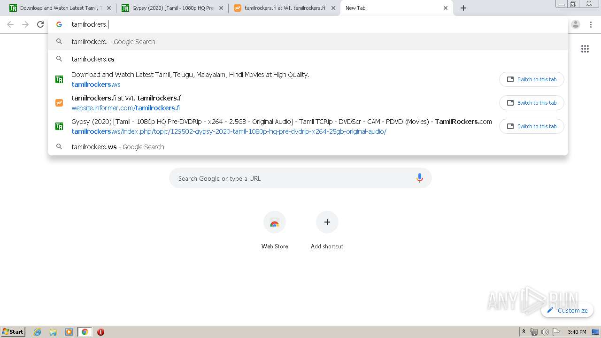601x338 pixels.
Task: Click the Customize button
Action: click(x=567, y=310)
